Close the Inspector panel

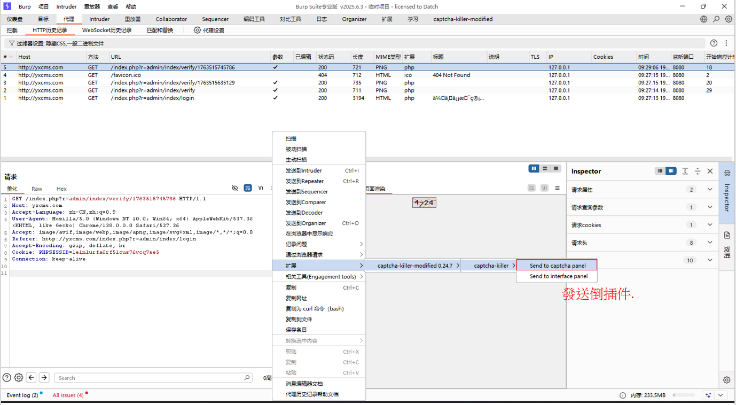point(710,171)
